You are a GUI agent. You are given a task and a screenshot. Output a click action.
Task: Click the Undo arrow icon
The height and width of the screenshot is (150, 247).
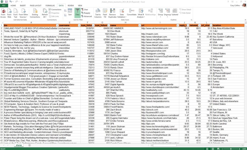(x=11, y=2)
